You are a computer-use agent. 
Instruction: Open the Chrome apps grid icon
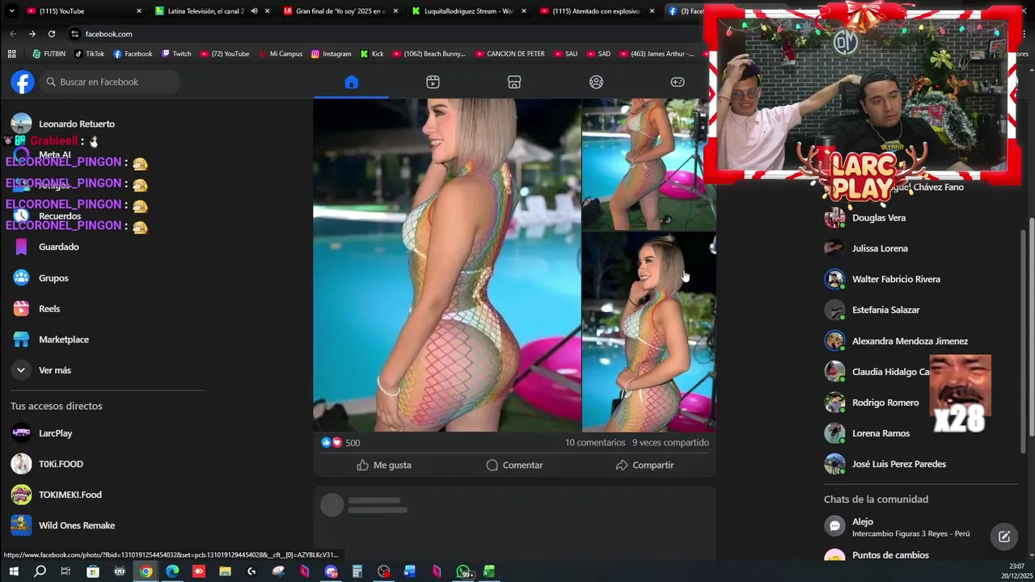coord(11,53)
